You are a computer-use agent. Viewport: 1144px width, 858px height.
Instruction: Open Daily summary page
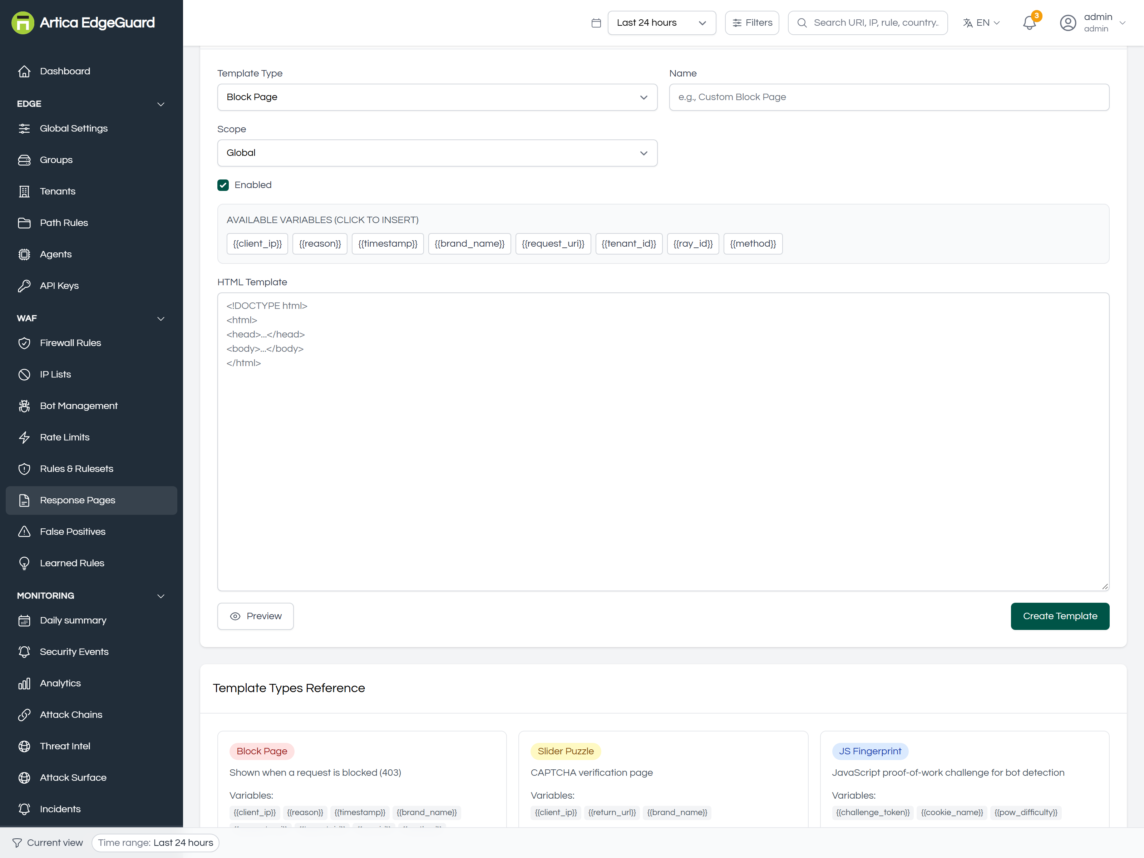[x=91, y=621]
